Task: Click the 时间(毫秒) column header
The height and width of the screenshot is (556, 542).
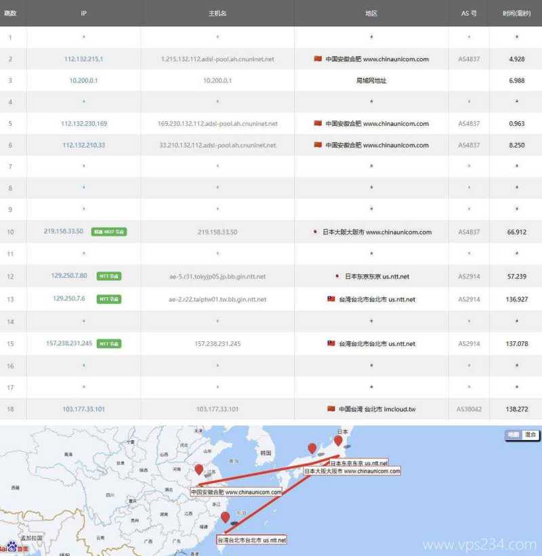Action: (x=516, y=14)
